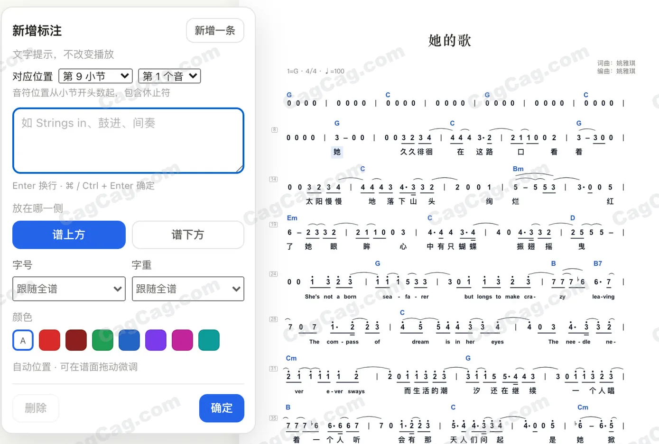Pick the green color swatch
The image size is (659, 444).
pyautogui.click(x=102, y=340)
